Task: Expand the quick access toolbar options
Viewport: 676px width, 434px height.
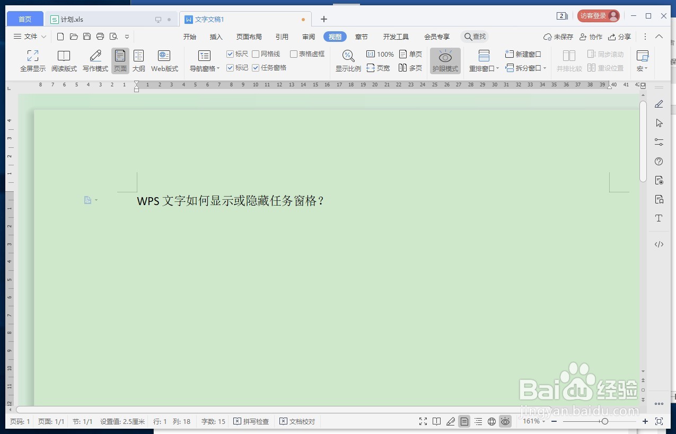Action: click(x=127, y=37)
